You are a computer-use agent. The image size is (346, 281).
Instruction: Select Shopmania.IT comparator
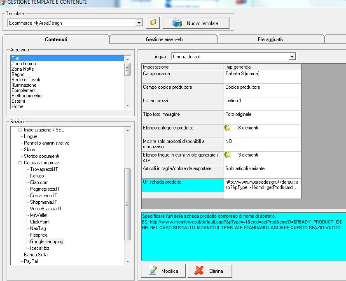pos(44,202)
